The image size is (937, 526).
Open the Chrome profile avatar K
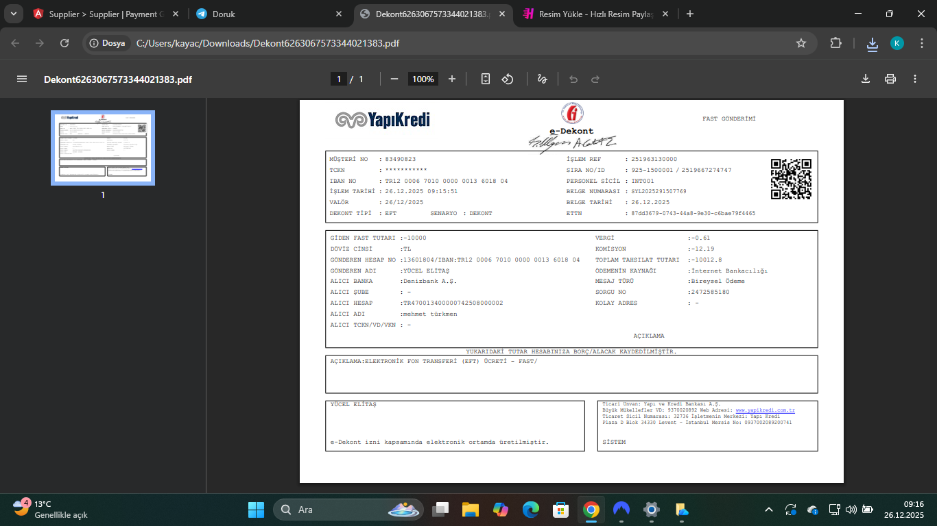click(x=897, y=43)
